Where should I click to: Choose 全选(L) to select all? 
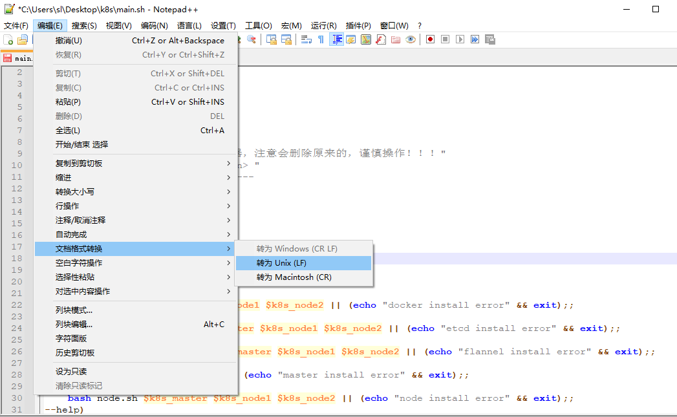coord(136,131)
